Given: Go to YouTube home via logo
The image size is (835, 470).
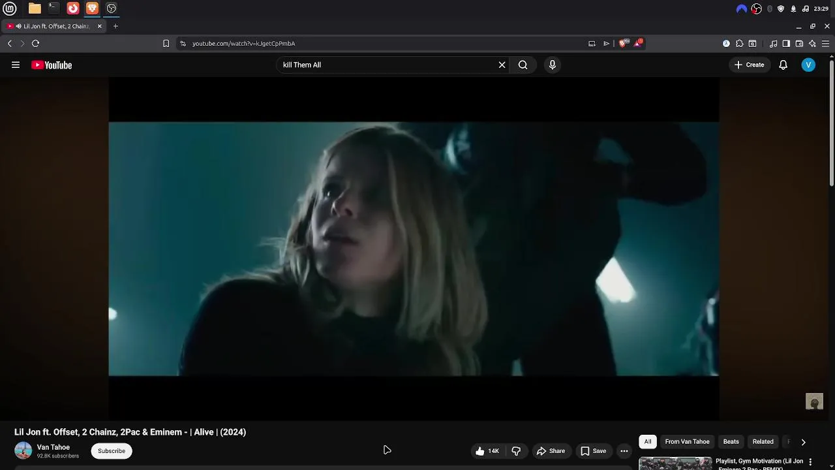Looking at the screenshot, I should [x=52, y=65].
